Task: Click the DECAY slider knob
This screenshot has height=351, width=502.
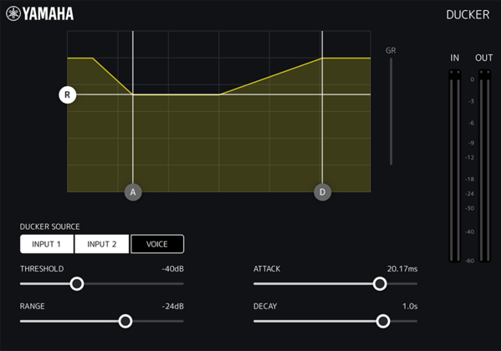Action: (x=383, y=321)
